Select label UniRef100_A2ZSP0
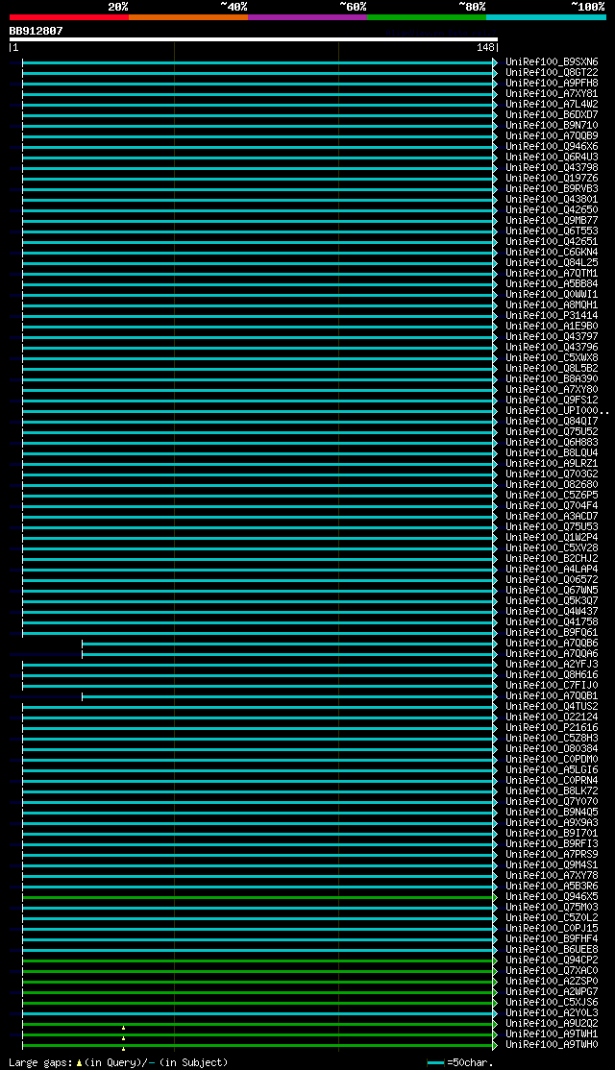Screen dimensions: 615x1070 552,982
